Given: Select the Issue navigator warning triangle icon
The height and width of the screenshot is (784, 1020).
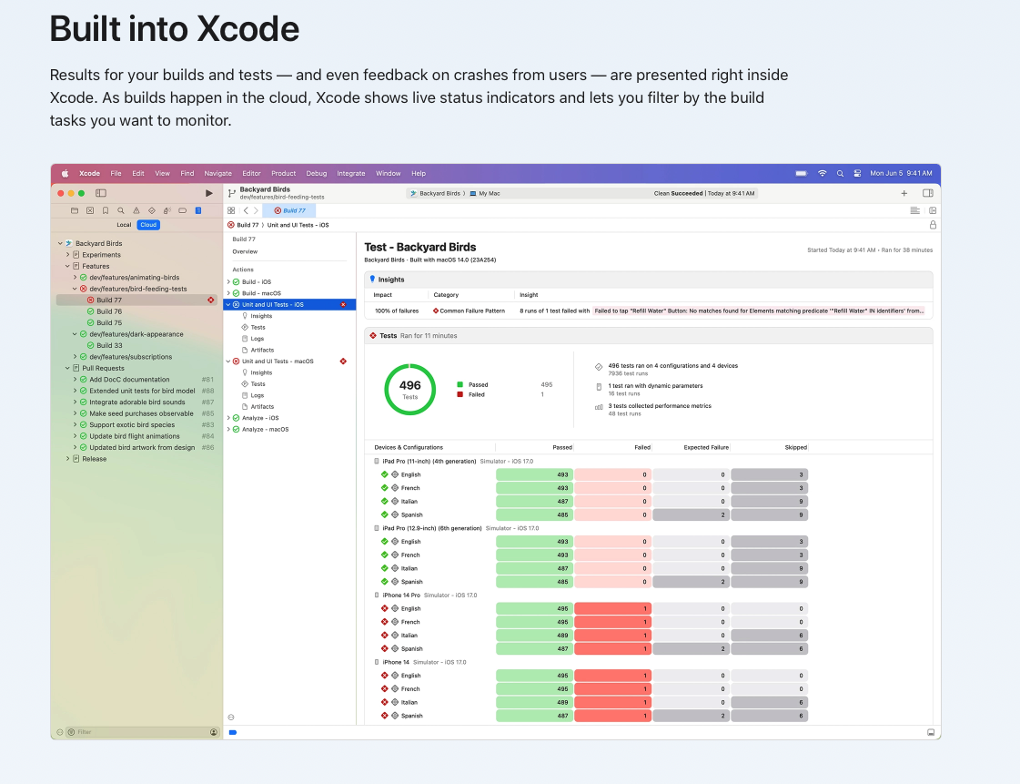Looking at the screenshot, I should pyautogui.click(x=136, y=210).
